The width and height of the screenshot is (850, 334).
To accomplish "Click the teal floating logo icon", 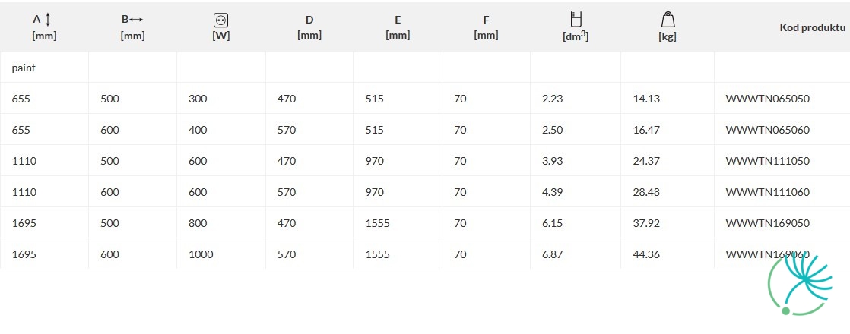I will click(x=800, y=284).
